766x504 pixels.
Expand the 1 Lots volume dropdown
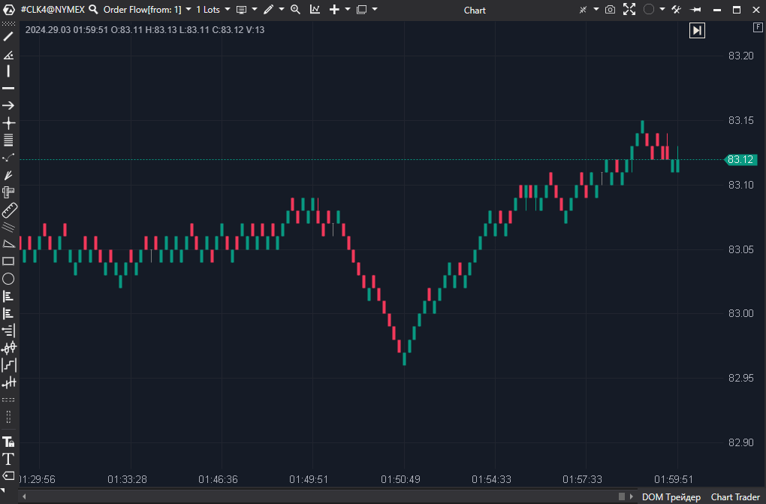226,9
